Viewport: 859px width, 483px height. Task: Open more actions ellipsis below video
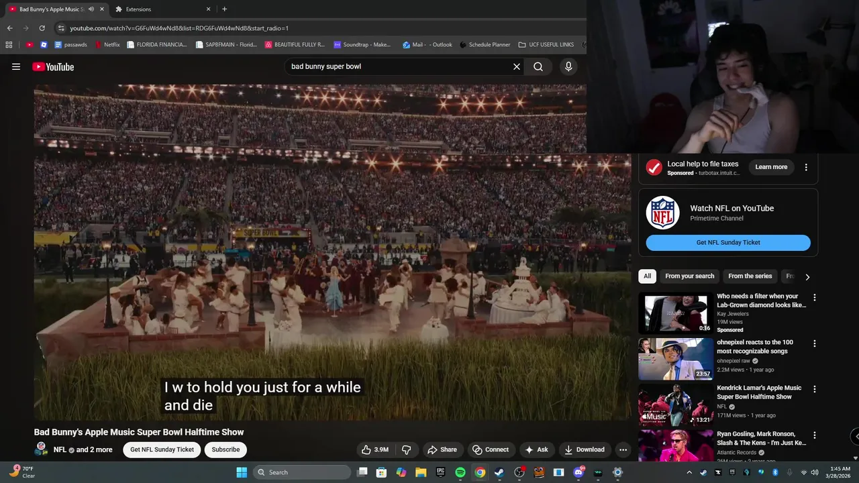pos(623,449)
